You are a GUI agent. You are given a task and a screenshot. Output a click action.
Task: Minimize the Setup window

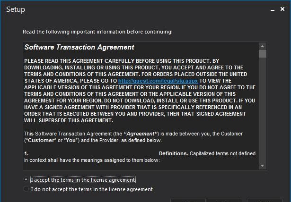point(273,9)
